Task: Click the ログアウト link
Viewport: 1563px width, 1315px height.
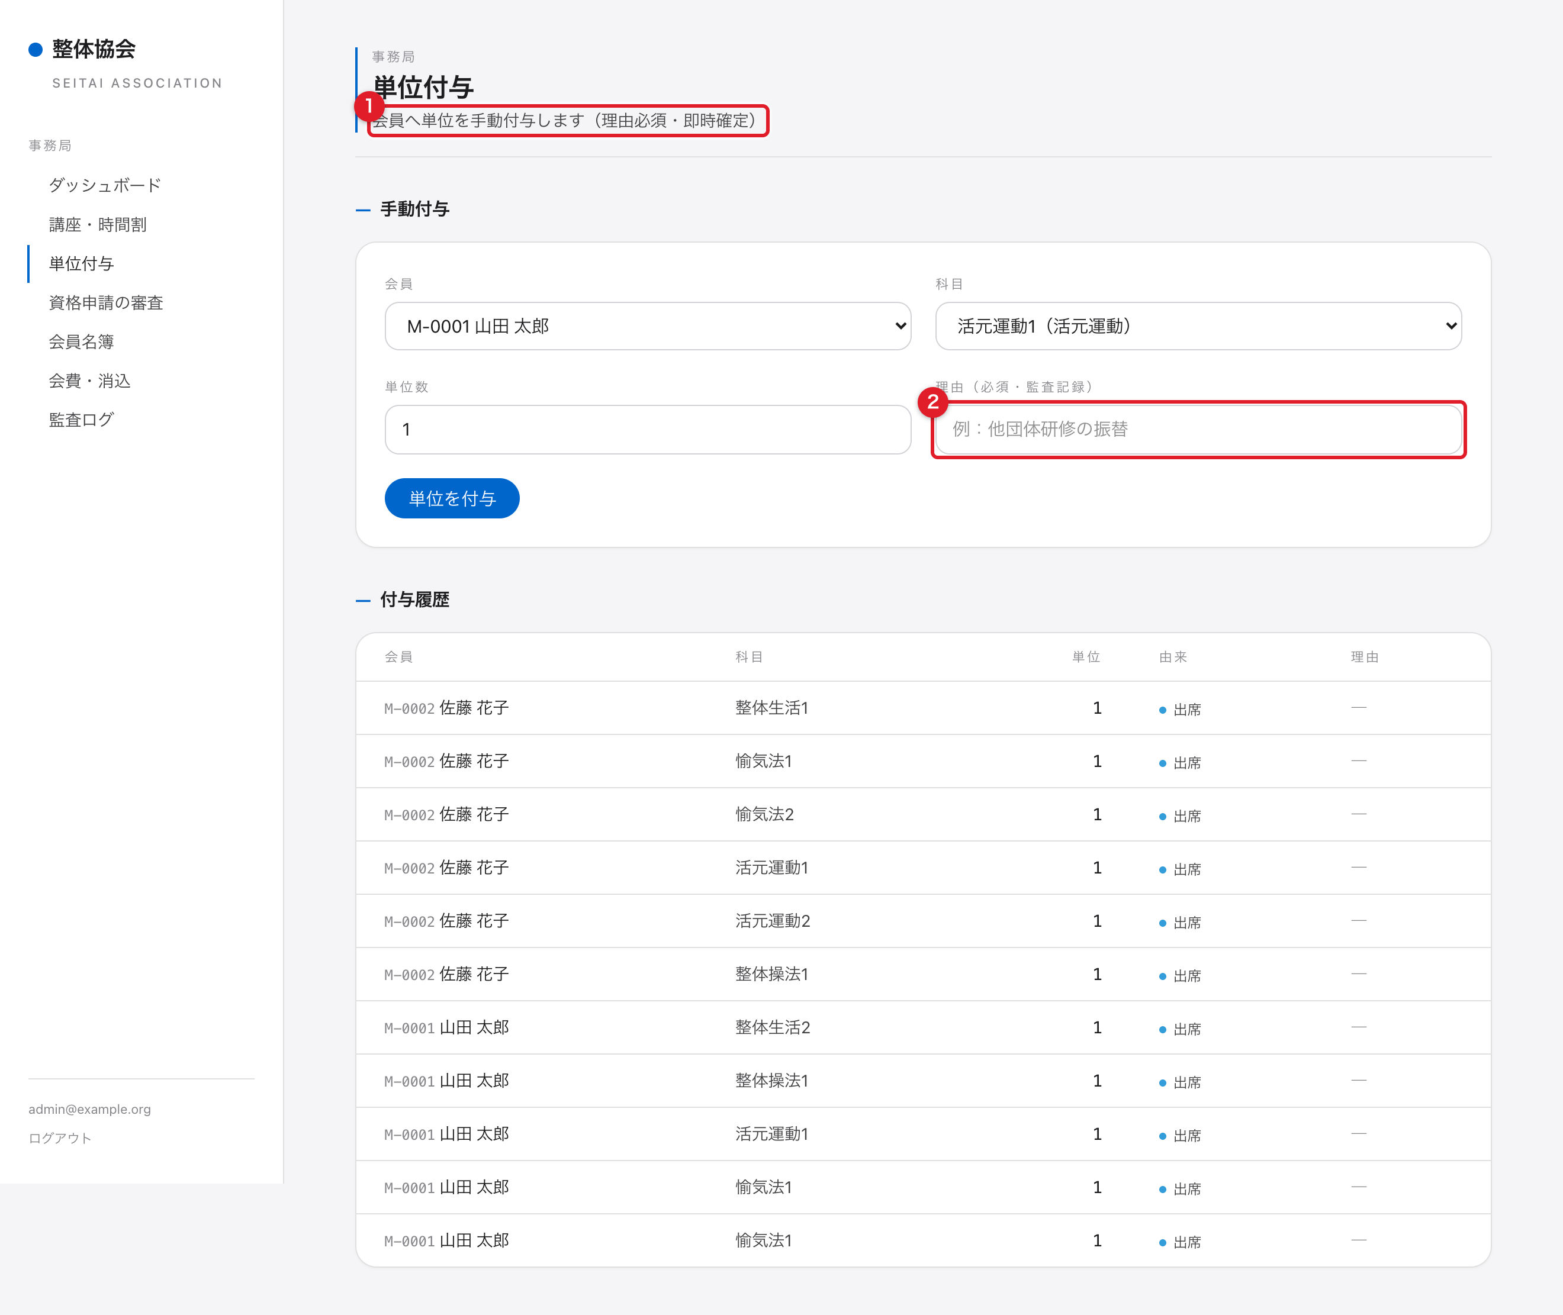Action: (60, 1137)
